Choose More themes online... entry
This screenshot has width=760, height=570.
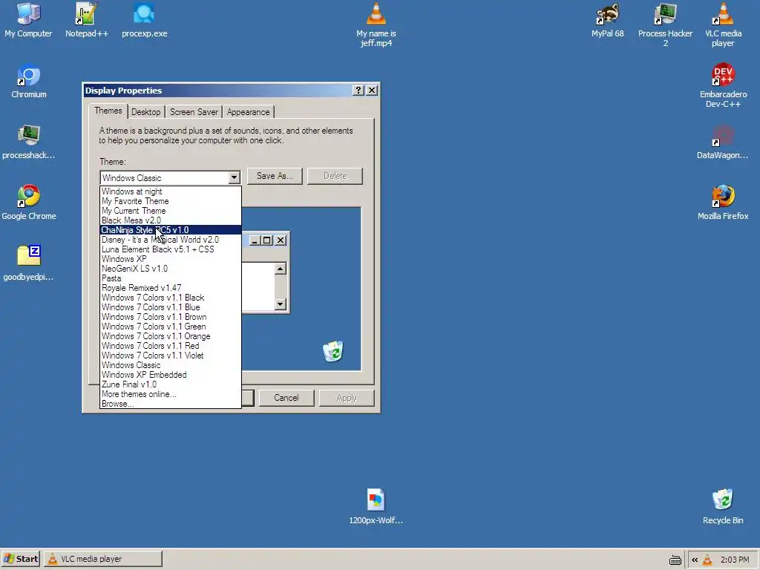pos(171,394)
